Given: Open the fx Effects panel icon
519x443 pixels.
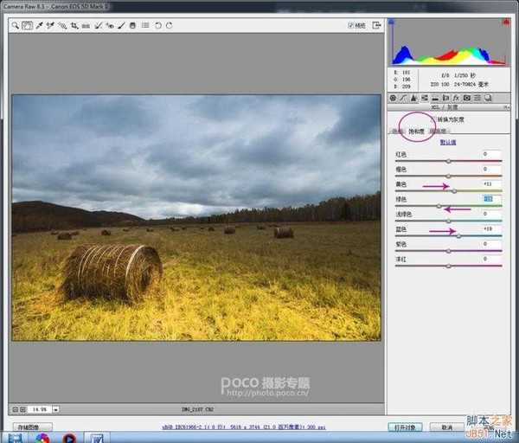Looking at the screenshot, I should click(x=455, y=98).
